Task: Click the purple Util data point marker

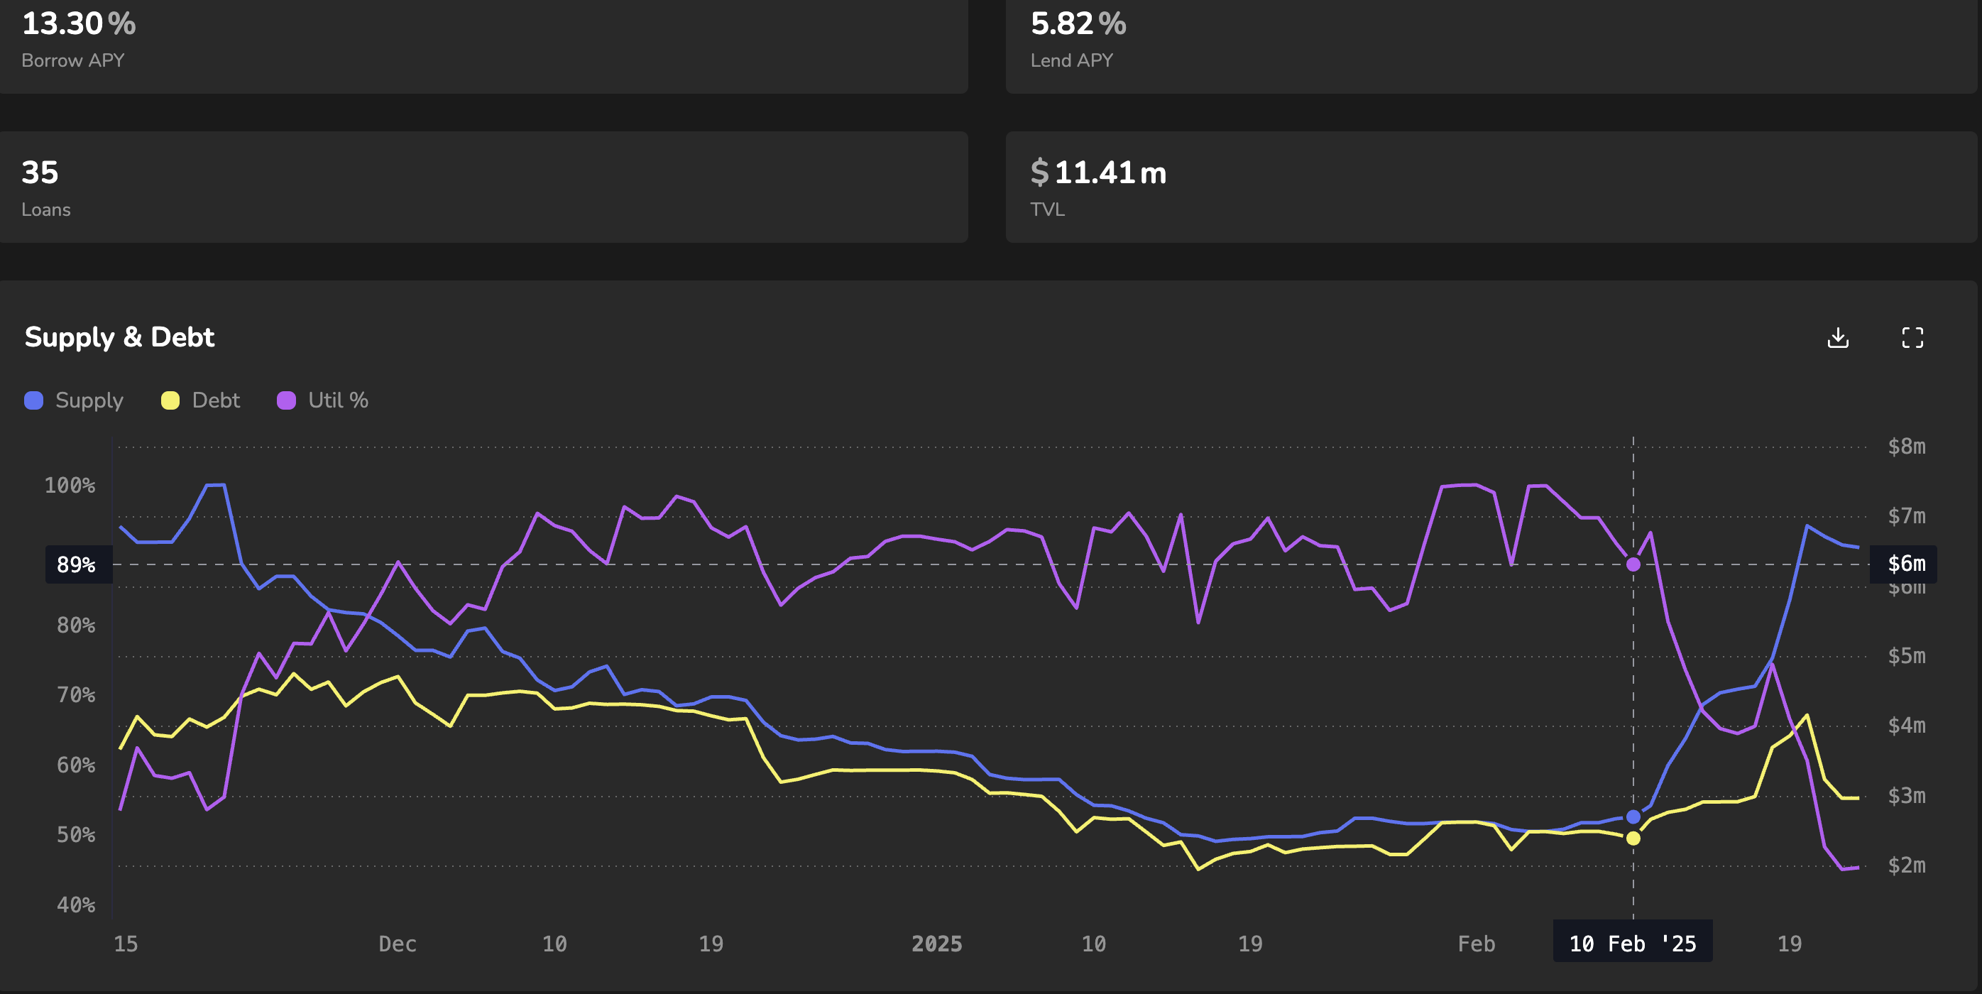Action: point(1633,564)
